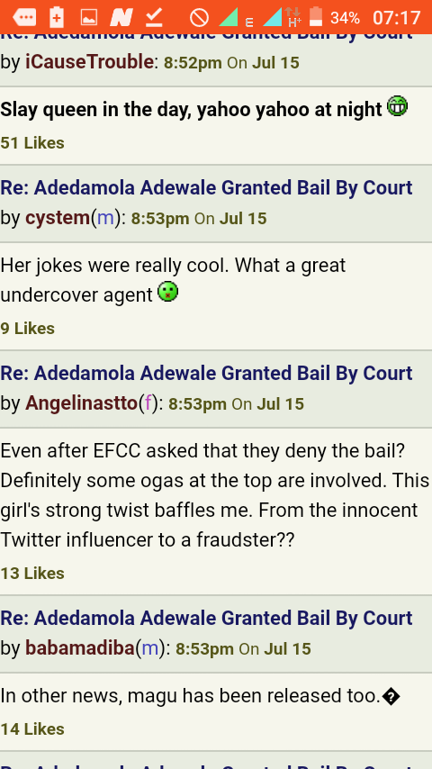Open the picture notification in status bar
Image resolution: width=432 pixels, height=769 pixels.
tap(89, 18)
